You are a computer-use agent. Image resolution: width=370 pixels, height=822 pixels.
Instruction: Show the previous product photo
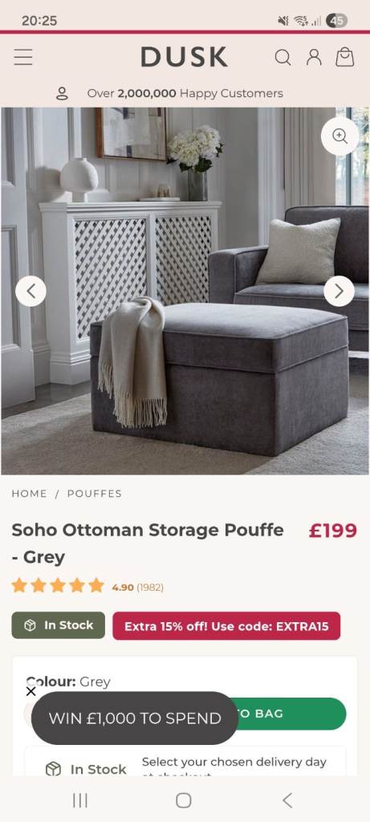tap(31, 291)
